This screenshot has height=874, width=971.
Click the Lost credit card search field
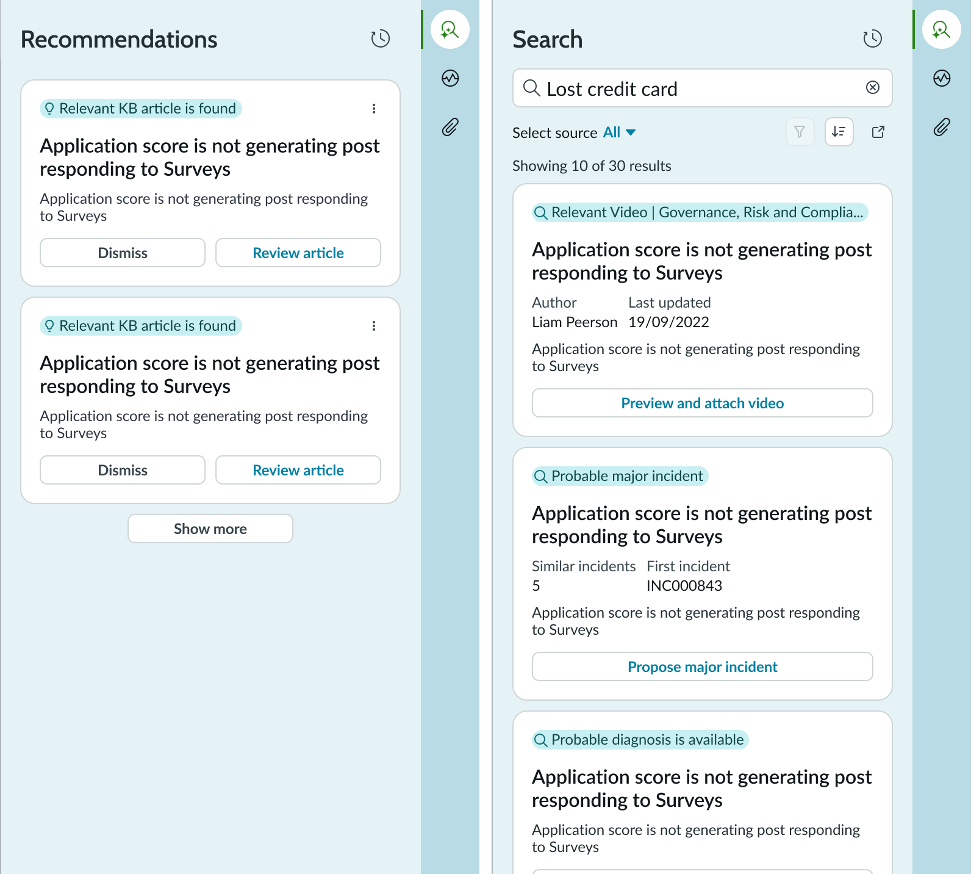(671, 88)
